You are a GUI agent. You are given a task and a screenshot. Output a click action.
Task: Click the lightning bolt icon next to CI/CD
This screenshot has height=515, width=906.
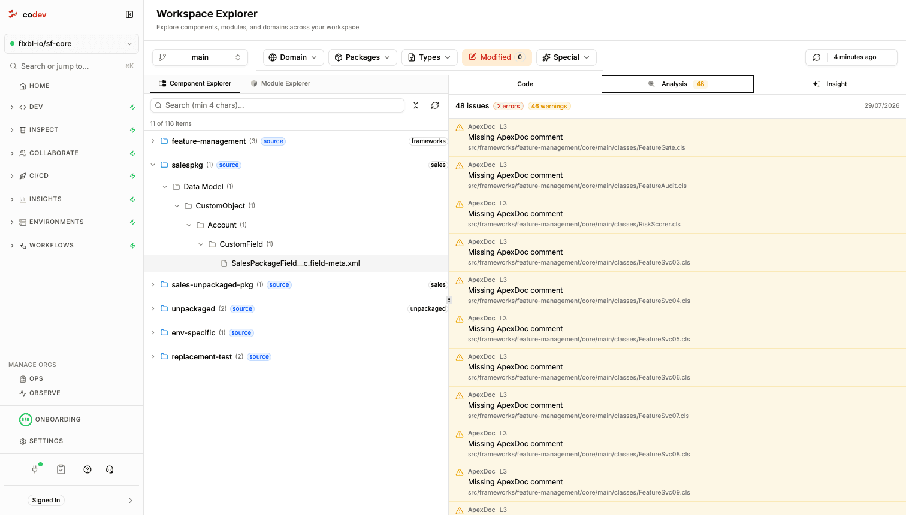coord(132,176)
